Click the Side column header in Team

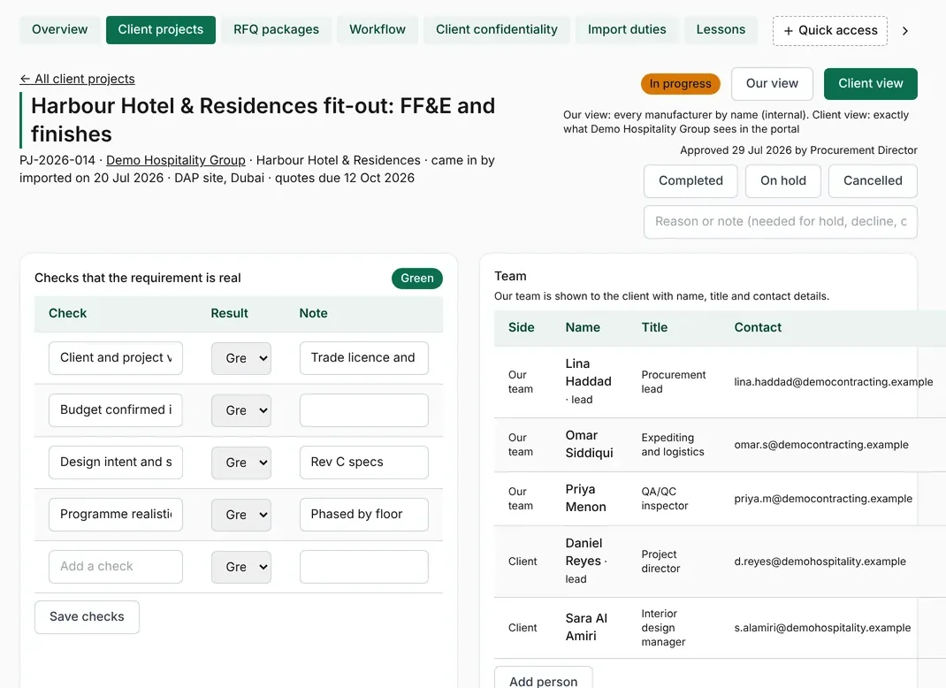522,328
